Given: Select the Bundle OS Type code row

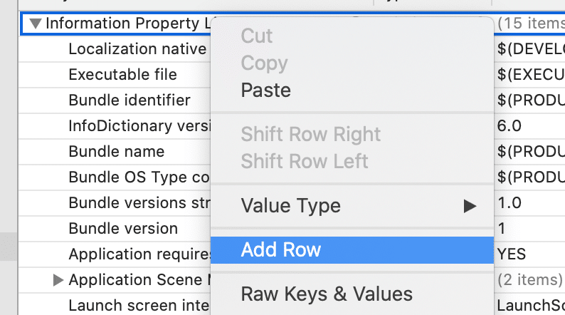Looking at the screenshot, I should click(x=138, y=177).
